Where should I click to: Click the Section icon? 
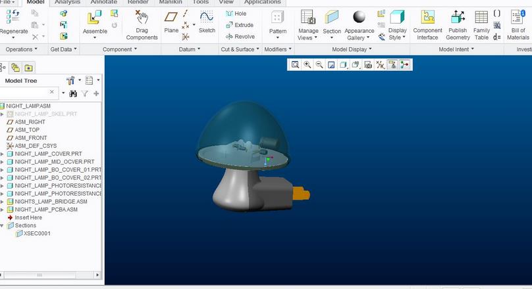point(331,17)
